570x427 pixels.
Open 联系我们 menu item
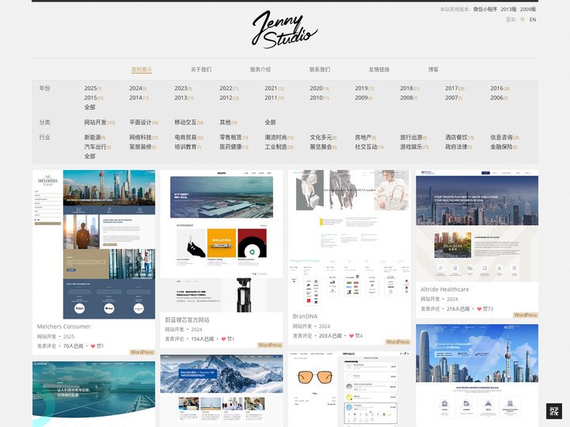[x=320, y=70]
